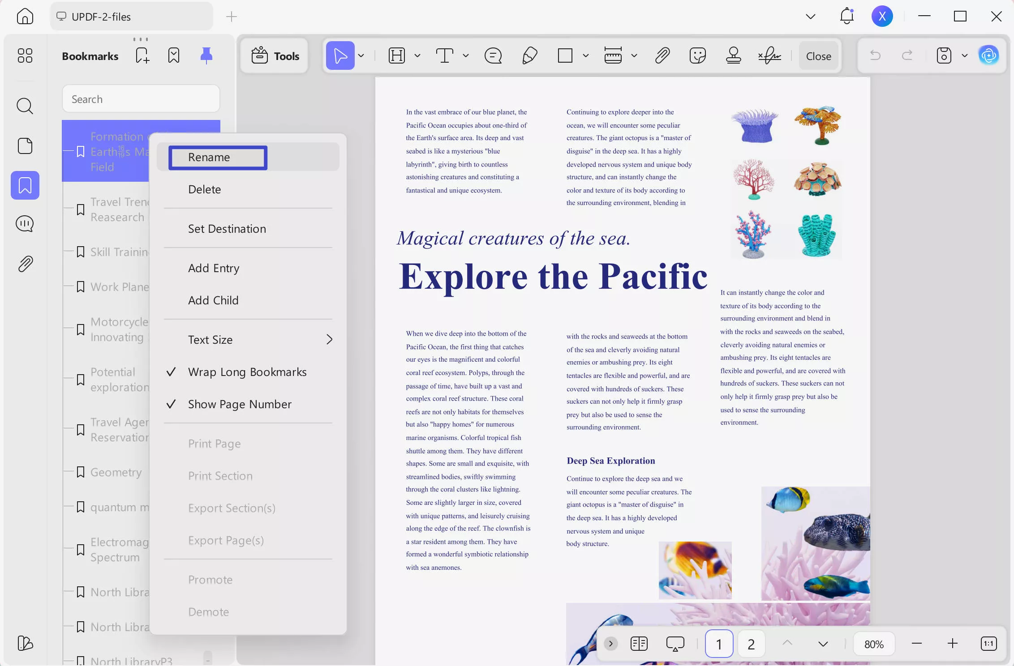Open the save options dropdown
Viewport: 1014px width, 666px height.
click(964, 55)
